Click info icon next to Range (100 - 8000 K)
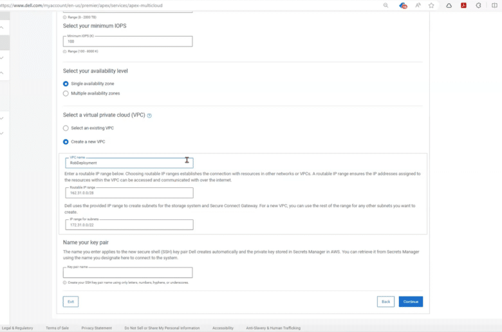This screenshot has height=332, width=502. pyautogui.click(x=64, y=51)
